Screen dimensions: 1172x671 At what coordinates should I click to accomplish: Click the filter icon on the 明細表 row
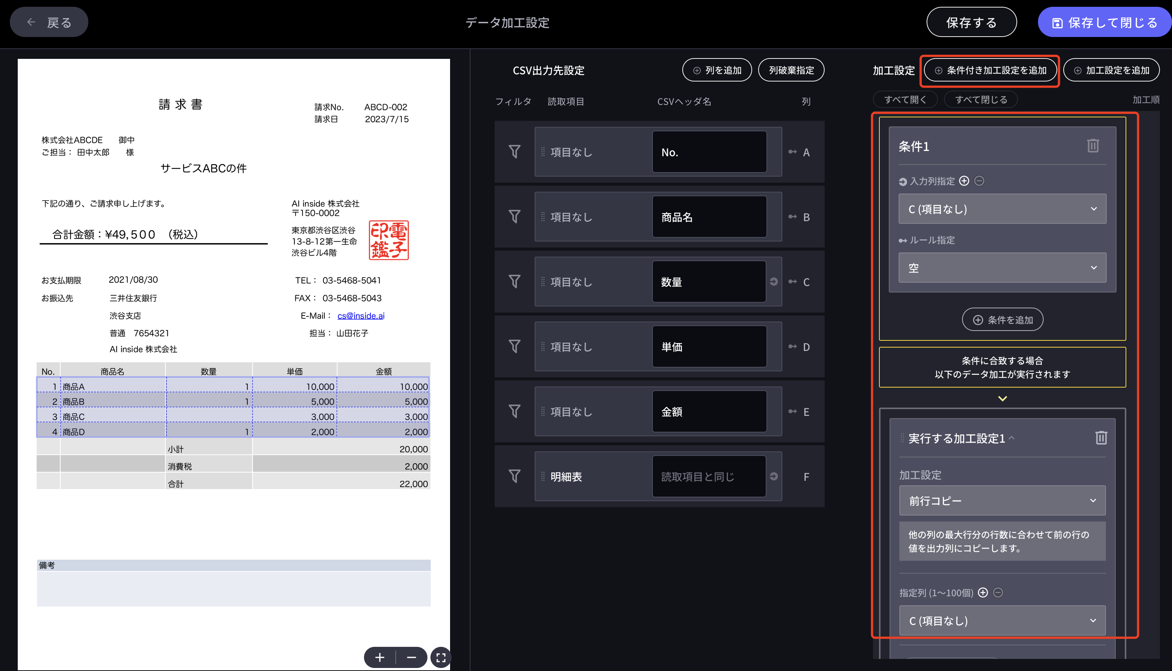pyautogui.click(x=515, y=477)
